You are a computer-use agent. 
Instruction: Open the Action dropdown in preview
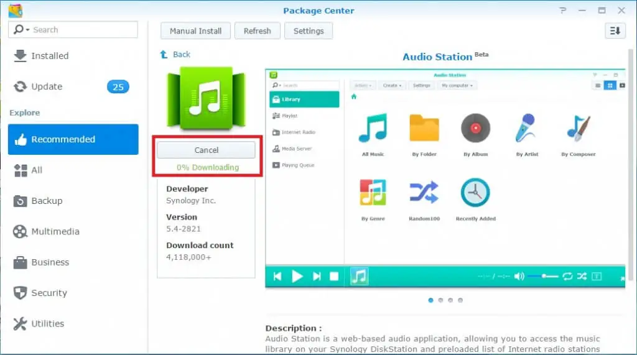coord(363,86)
